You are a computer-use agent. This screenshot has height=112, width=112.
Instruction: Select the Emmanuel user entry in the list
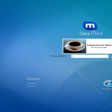87,46
